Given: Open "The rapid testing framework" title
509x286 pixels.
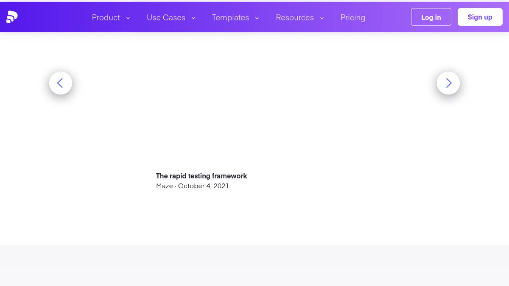Looking at the screenshot, I should tap(201, 176).
